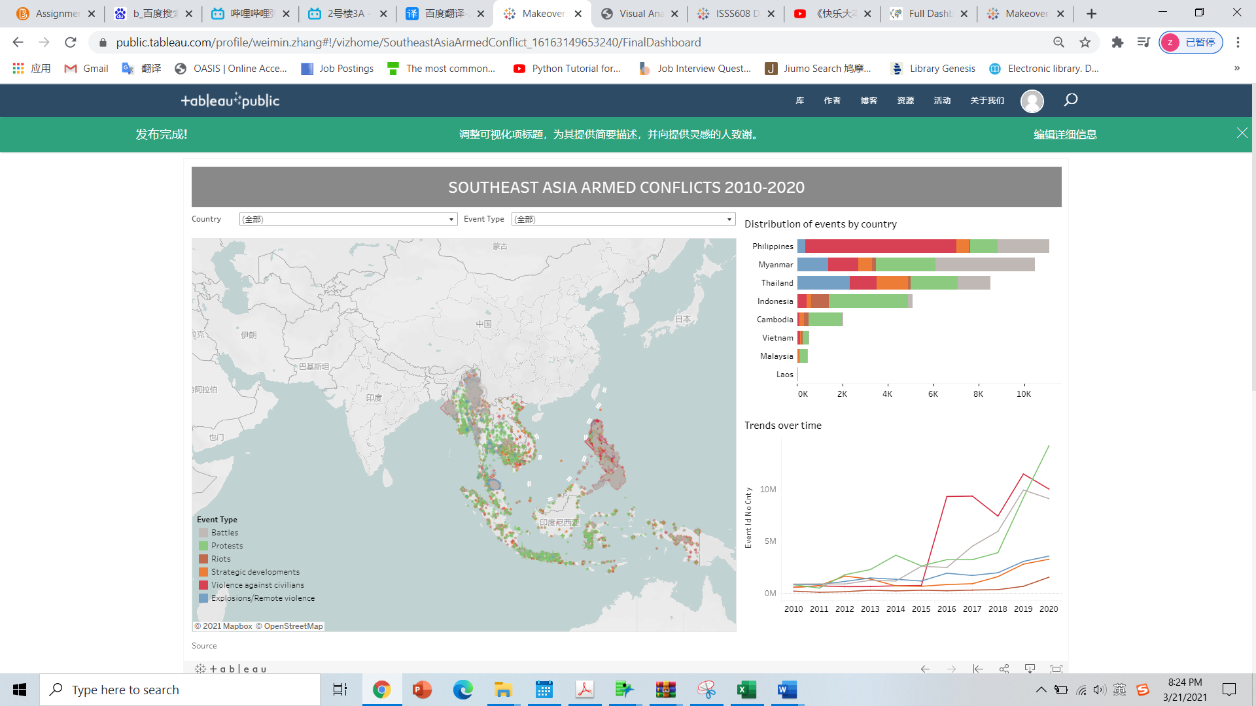Click the Tableau Public logo
The height and width of the screenshot is (706, 1256).
[230, 101]
